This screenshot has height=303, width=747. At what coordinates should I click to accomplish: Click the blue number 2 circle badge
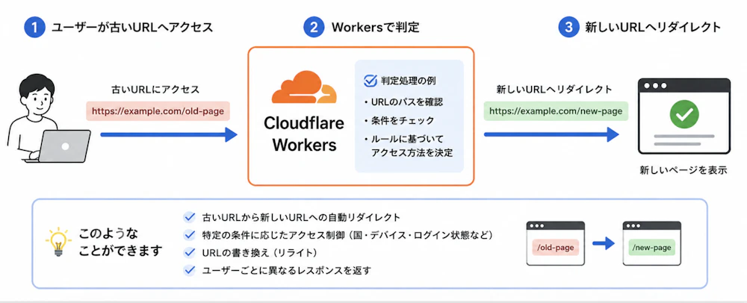coord(313,28)
